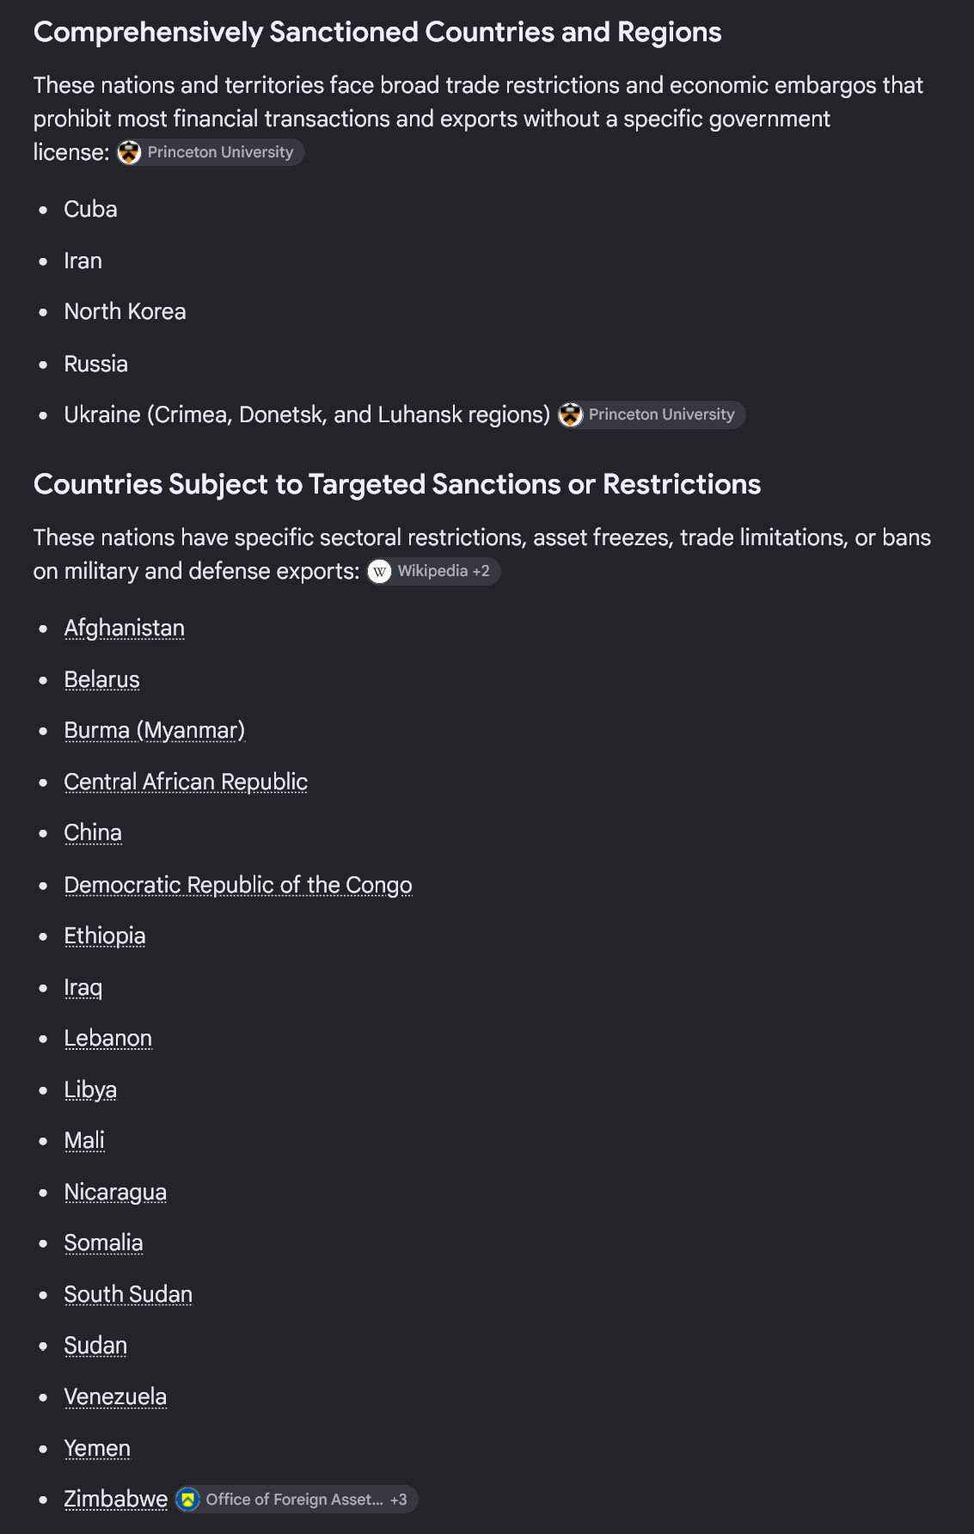Select the Burma (Myanmar) link

point(155,730)
